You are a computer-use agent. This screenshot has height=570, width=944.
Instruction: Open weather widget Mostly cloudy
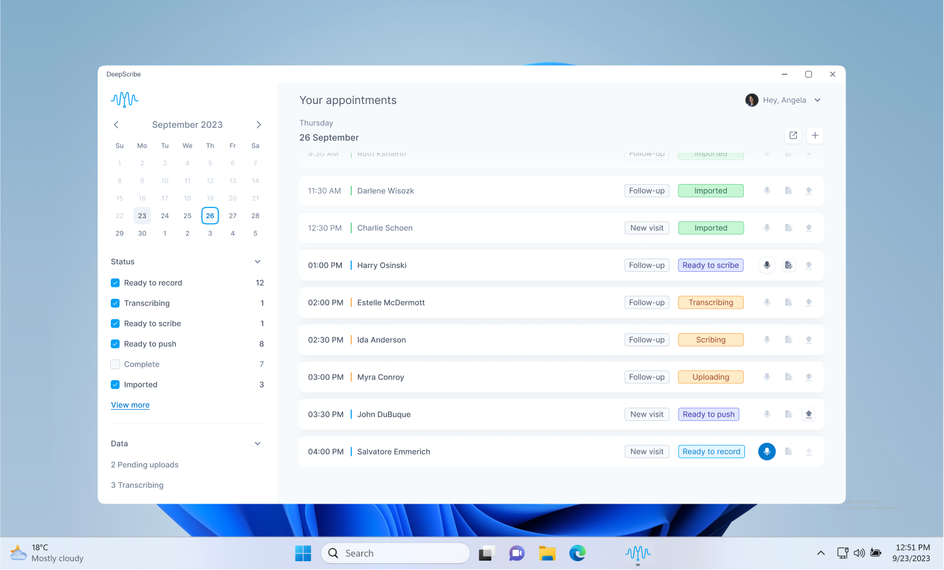pyautogui.click(x=47, y=553)
